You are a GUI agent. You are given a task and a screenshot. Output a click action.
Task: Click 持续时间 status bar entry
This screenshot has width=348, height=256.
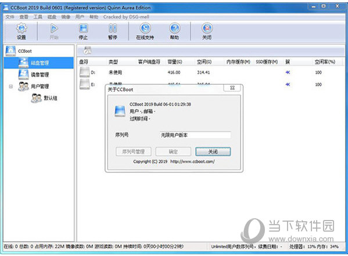click(154, 247)
